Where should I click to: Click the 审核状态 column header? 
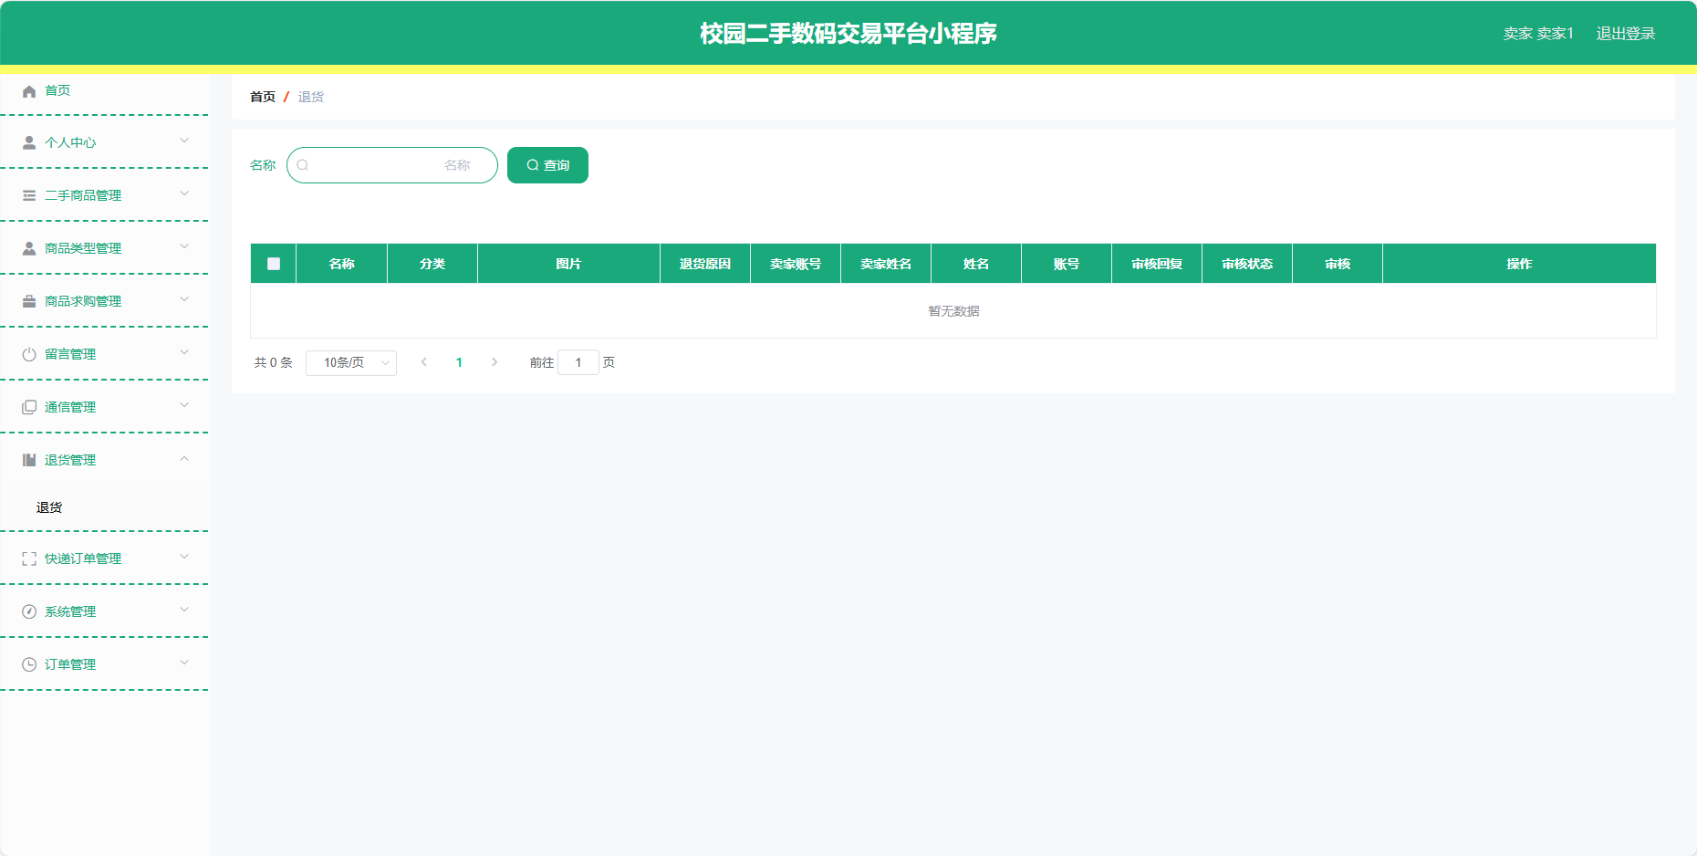[x=1247, y=264]
